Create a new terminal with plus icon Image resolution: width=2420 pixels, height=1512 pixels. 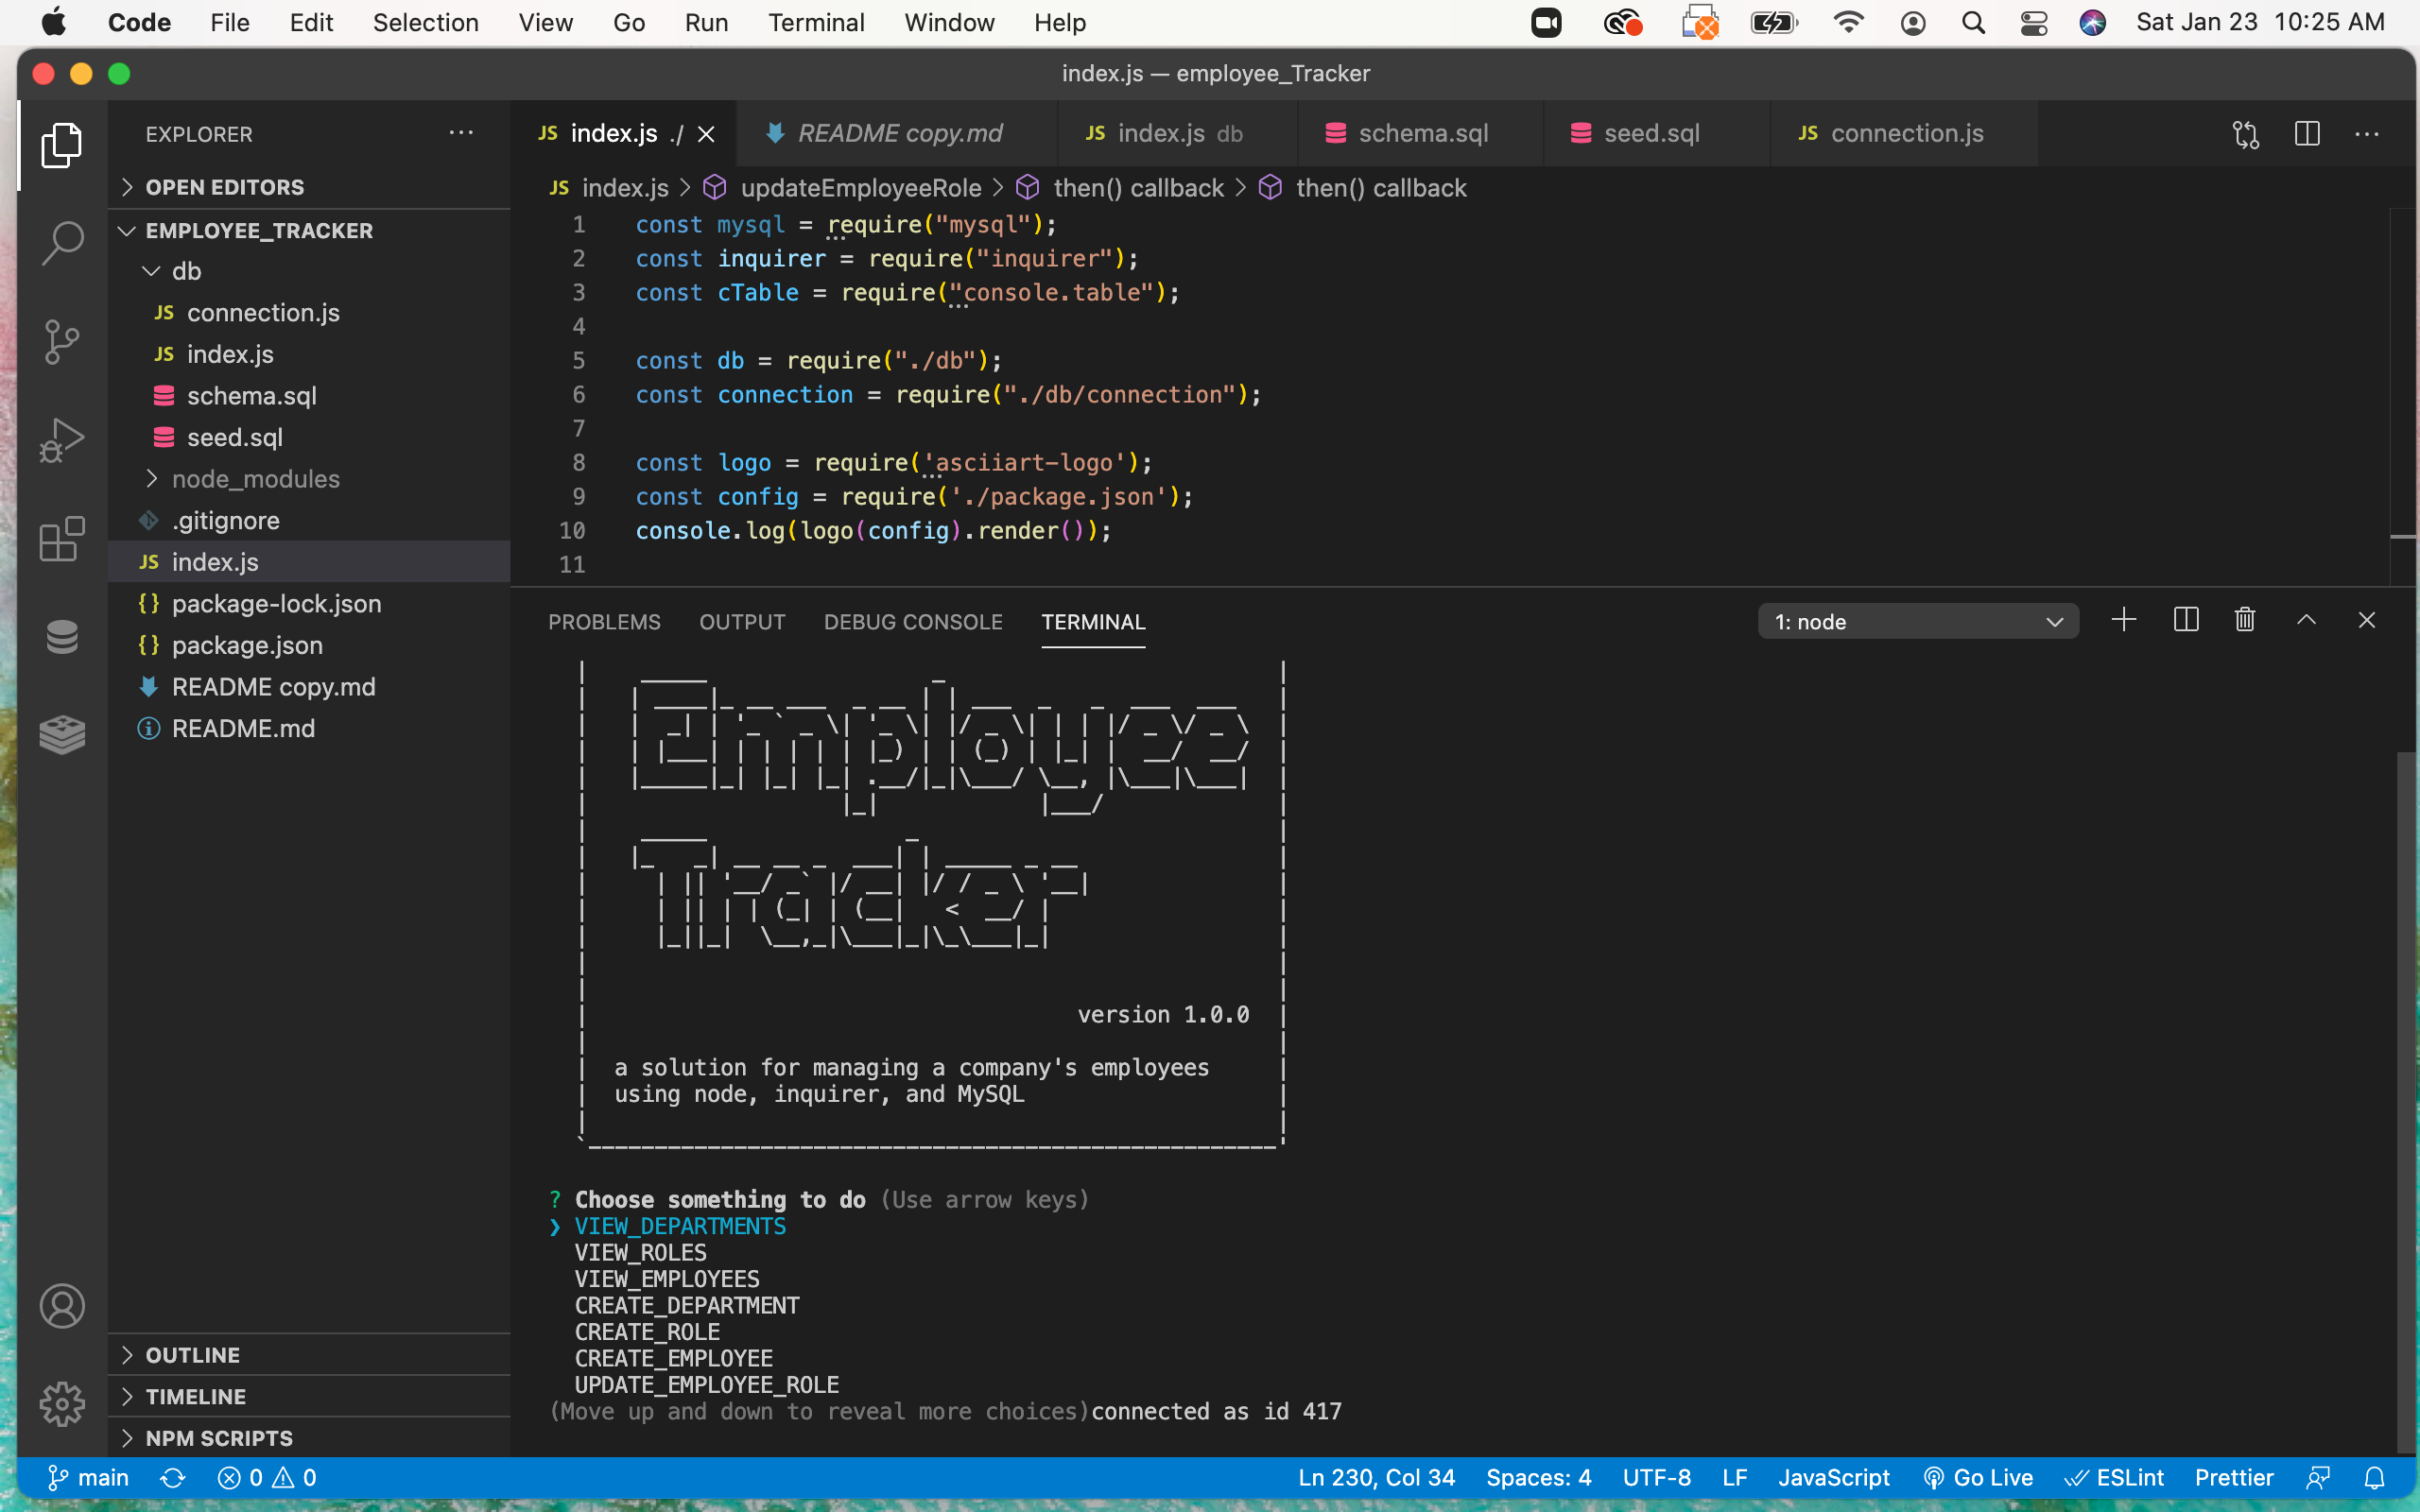2123,621
